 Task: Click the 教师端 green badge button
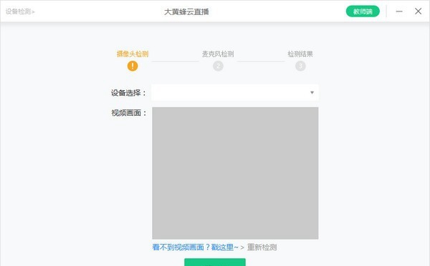pyautogui.click(x=363, y=11)
